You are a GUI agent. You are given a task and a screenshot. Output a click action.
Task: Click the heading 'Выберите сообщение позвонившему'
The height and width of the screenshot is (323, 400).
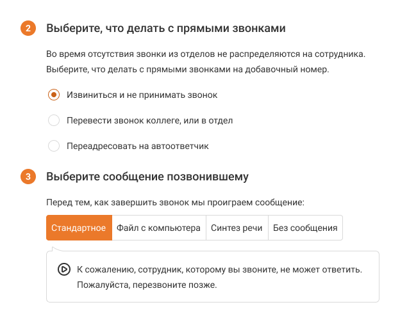(147, 177)
